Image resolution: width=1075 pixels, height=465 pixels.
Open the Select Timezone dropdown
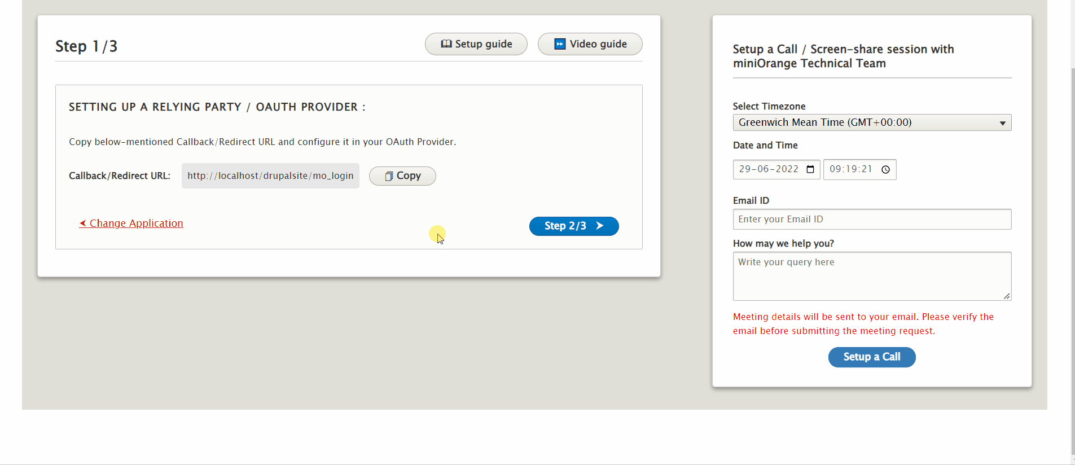(x=871, y=122)
